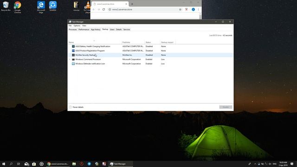The height and width of the screenshot is (167, 297).
Task: Switch to the Users tab
Action: pos(112,30)
